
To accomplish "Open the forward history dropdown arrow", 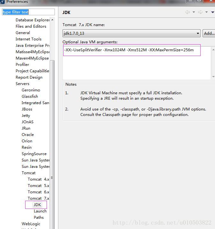I will [x=206, y=12].
